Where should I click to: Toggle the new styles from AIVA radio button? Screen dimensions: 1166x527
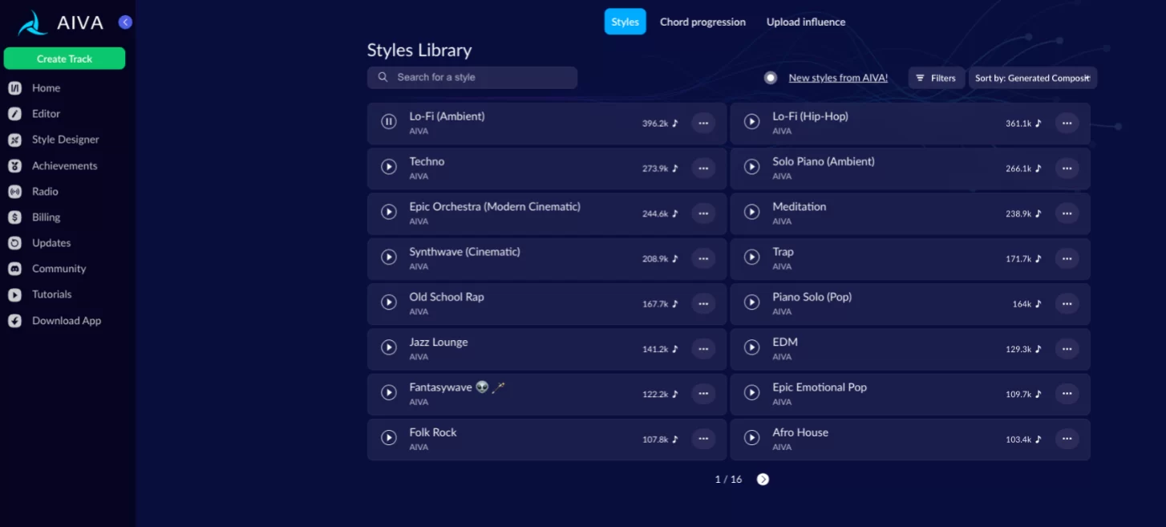[771, 78]
